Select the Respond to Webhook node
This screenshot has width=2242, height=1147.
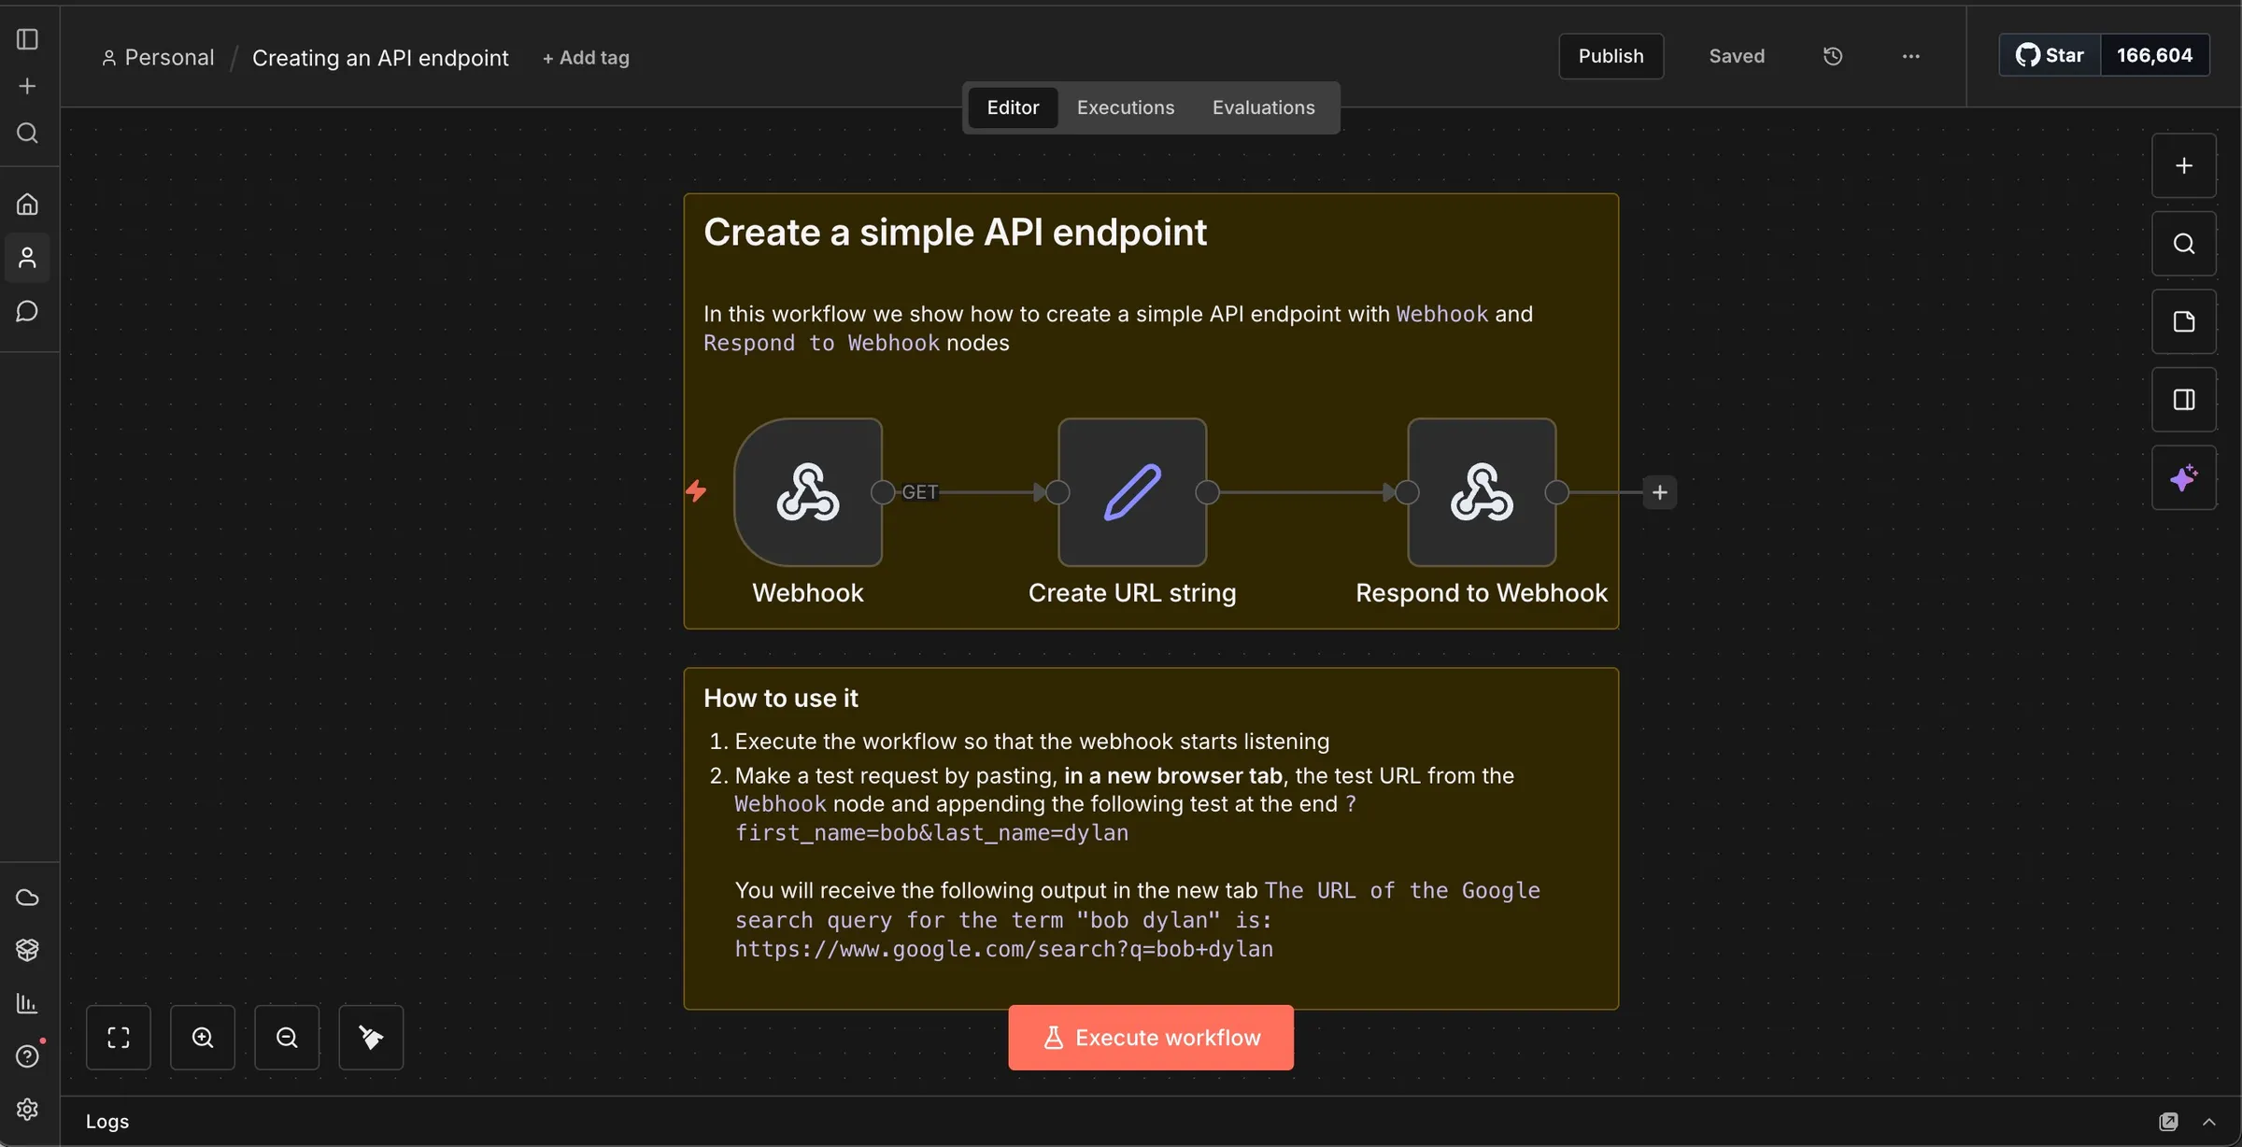(x=1482, y=492)
